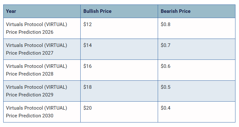239x127 pixels.
Task: Click the $16 bullish price cell
Action: (x=119, y=70)
